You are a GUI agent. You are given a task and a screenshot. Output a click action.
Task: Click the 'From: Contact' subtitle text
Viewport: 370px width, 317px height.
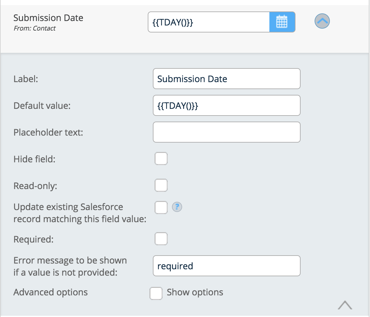pyautogui.click(x=35, y=28)
